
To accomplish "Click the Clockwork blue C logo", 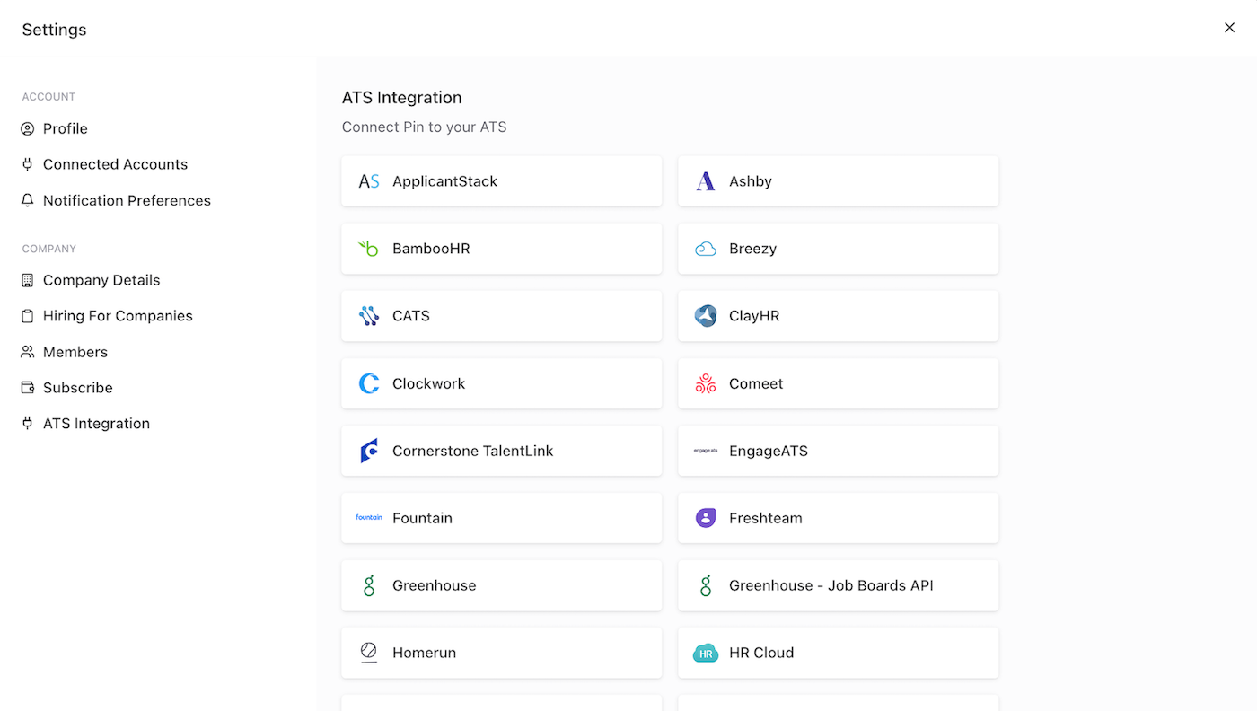I will (369, 383).
